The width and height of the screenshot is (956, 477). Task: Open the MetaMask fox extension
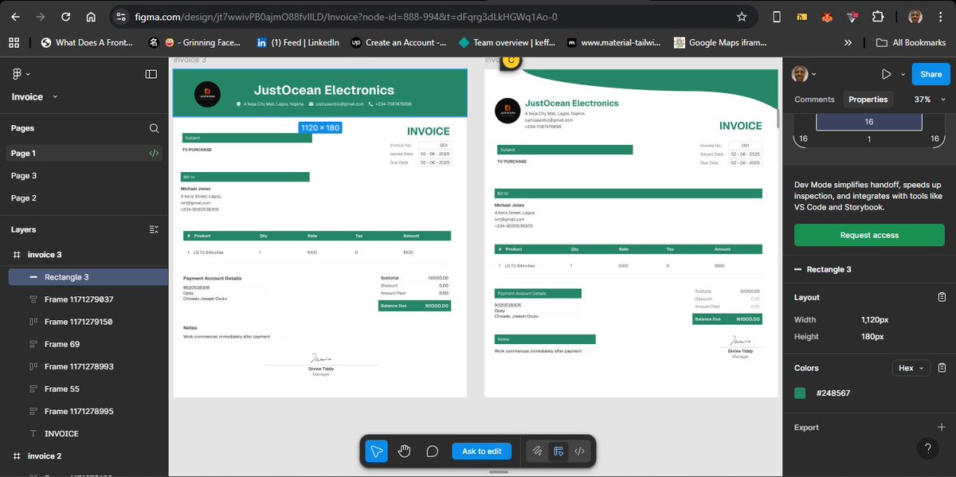[828, 17]
